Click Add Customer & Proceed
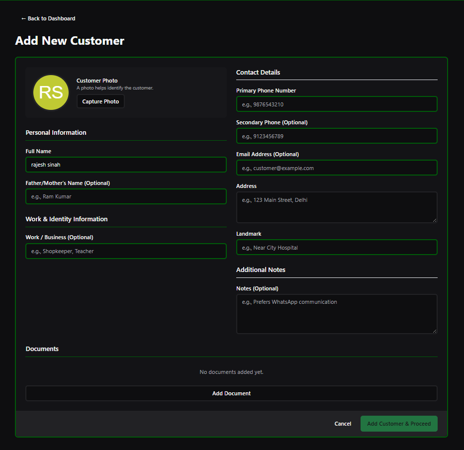 pyautogui.click(x=399, y=424)
